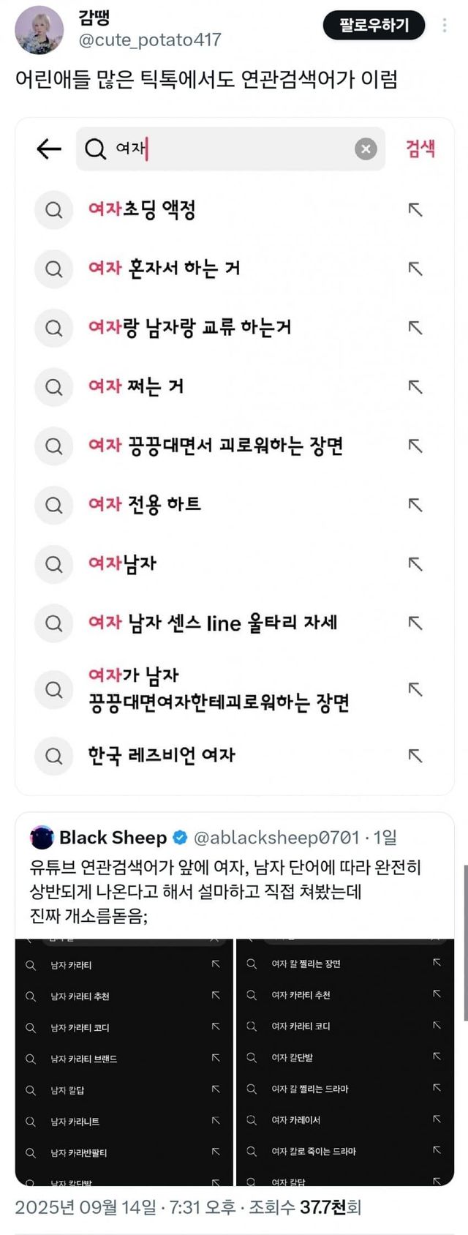Click Black Sheep verified badge icon
Viewport: 468px width, 1235px height.
tap(180, 838)
